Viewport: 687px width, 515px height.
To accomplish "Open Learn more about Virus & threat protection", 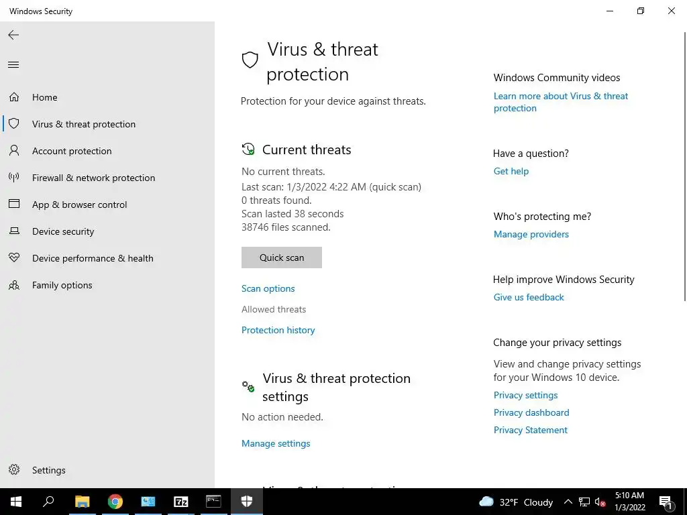I will [x=561, y=102].
